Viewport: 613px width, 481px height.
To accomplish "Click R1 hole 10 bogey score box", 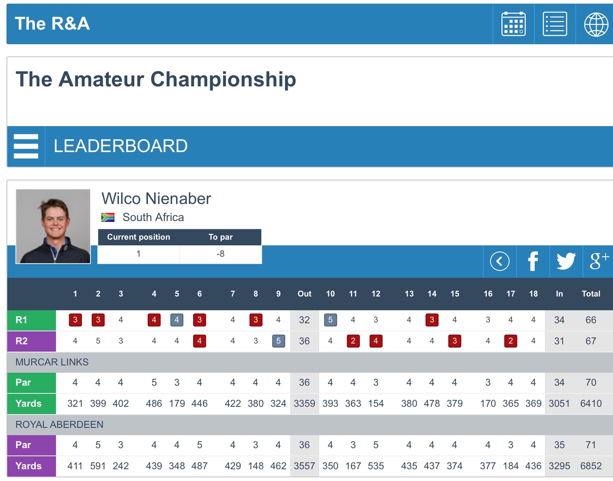I will click(330, 320).
